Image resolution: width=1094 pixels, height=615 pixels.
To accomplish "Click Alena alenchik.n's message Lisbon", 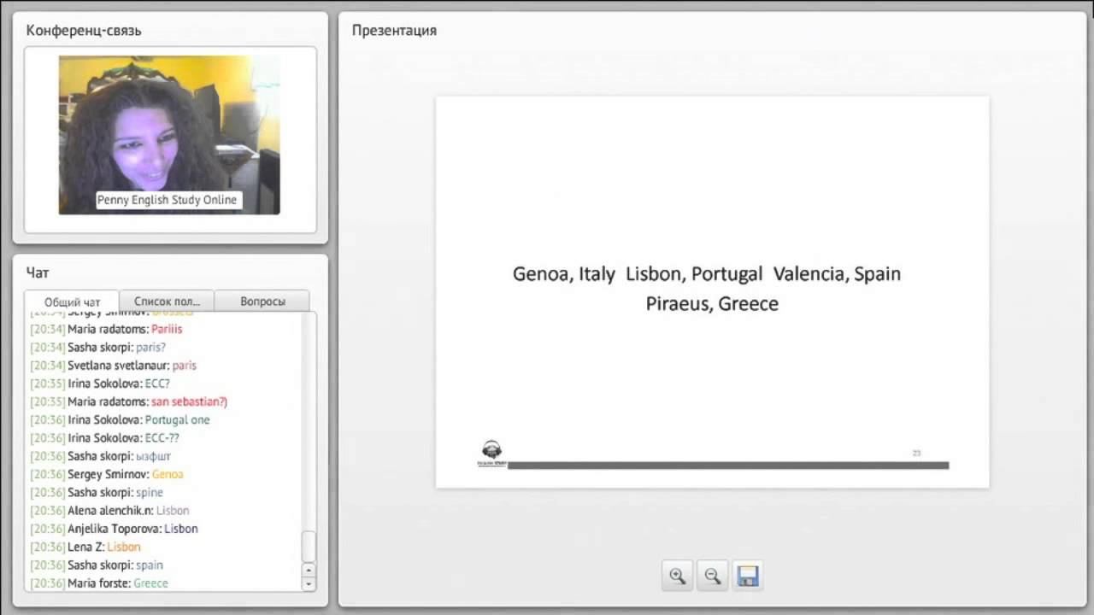I will (x=173, y=510).
